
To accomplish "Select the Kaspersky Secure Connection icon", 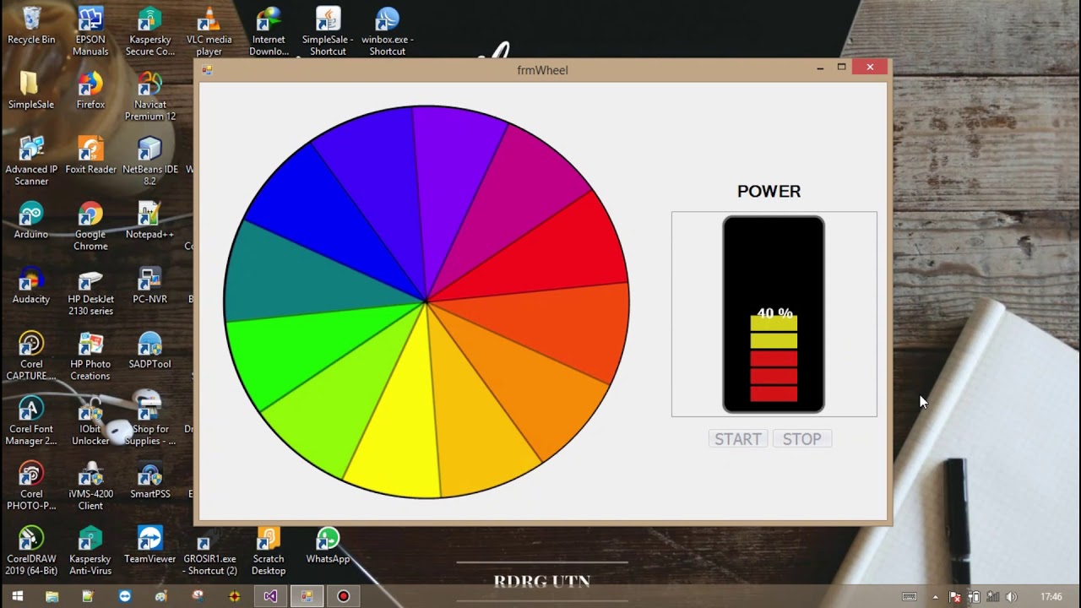I will 150,31.
